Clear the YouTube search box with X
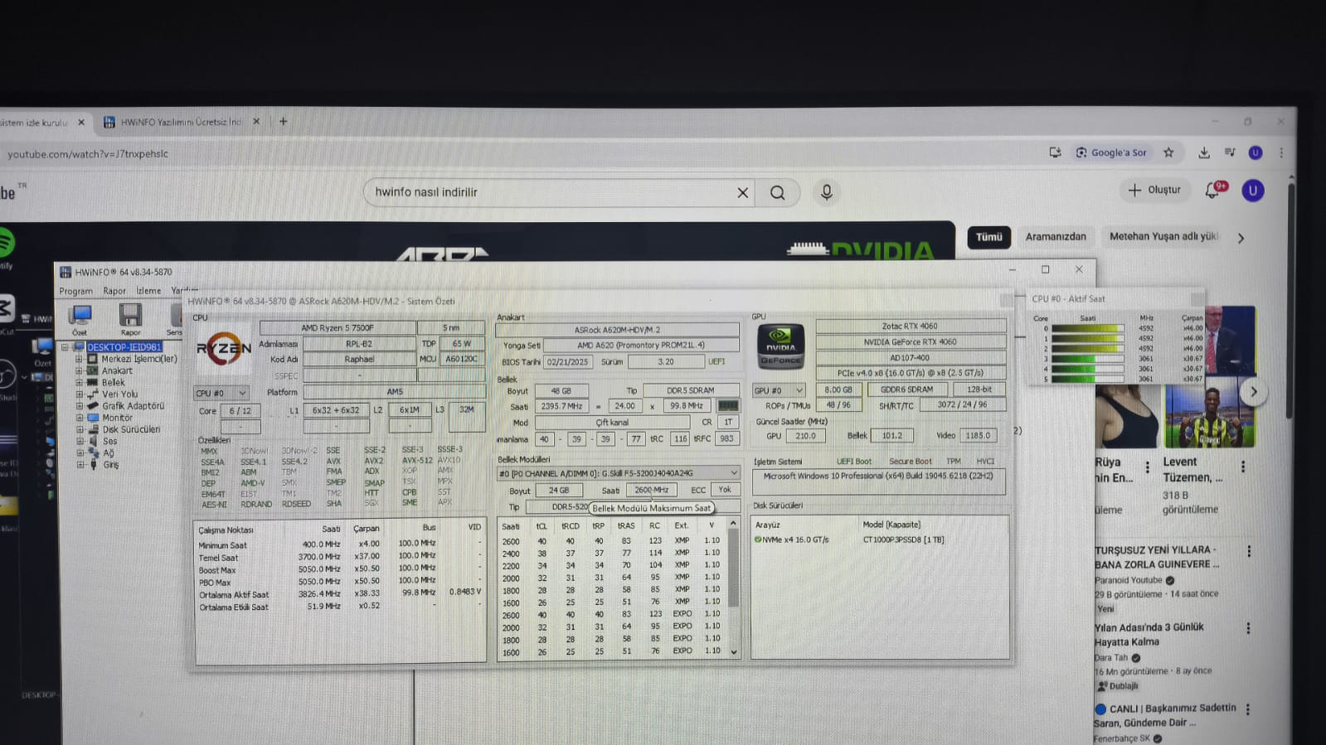 pyautogui.click(x=742, y=192)
